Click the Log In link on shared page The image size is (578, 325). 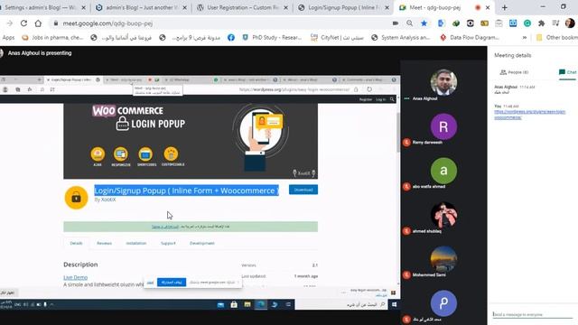coord(381,99)
